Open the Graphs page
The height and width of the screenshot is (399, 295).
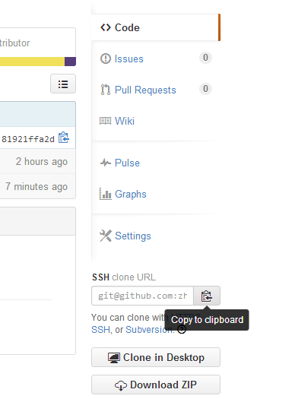pos(131,194)
